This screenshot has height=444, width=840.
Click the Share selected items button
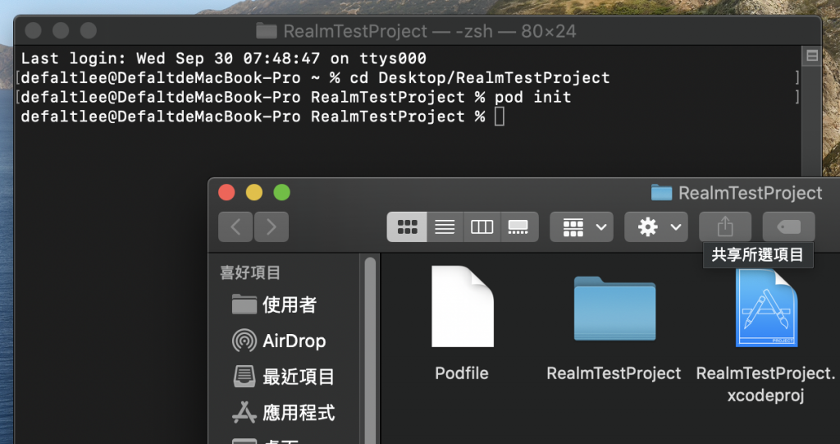(725, 227)
